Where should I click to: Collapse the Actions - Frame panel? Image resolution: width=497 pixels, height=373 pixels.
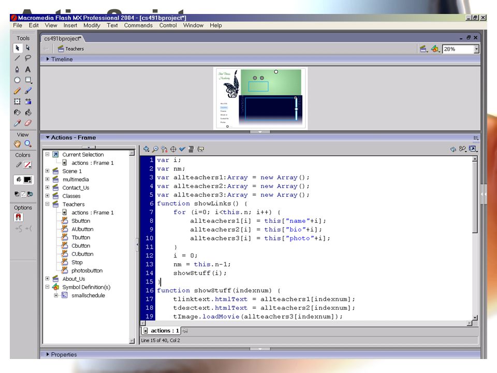click(48, 137)
